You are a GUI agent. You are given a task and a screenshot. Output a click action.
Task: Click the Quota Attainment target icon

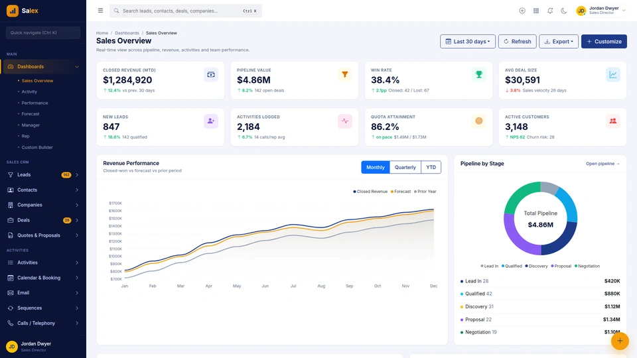[x=479, y=121]
